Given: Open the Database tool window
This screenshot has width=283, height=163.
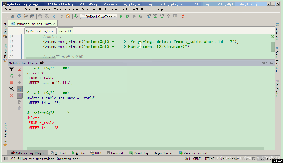Looking at the screenshot, I should tap(277, 31).
